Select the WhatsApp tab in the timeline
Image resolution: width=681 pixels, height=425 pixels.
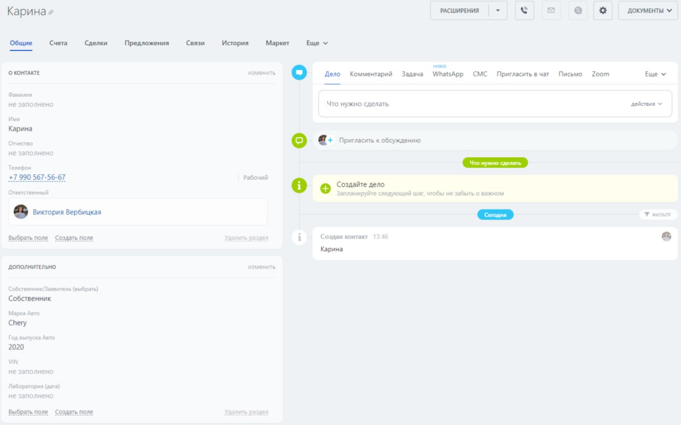[x=447, y=74]
